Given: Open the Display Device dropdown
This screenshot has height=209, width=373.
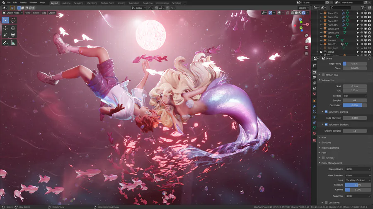Looking at the screenshot, I should (x=358, y=169).
